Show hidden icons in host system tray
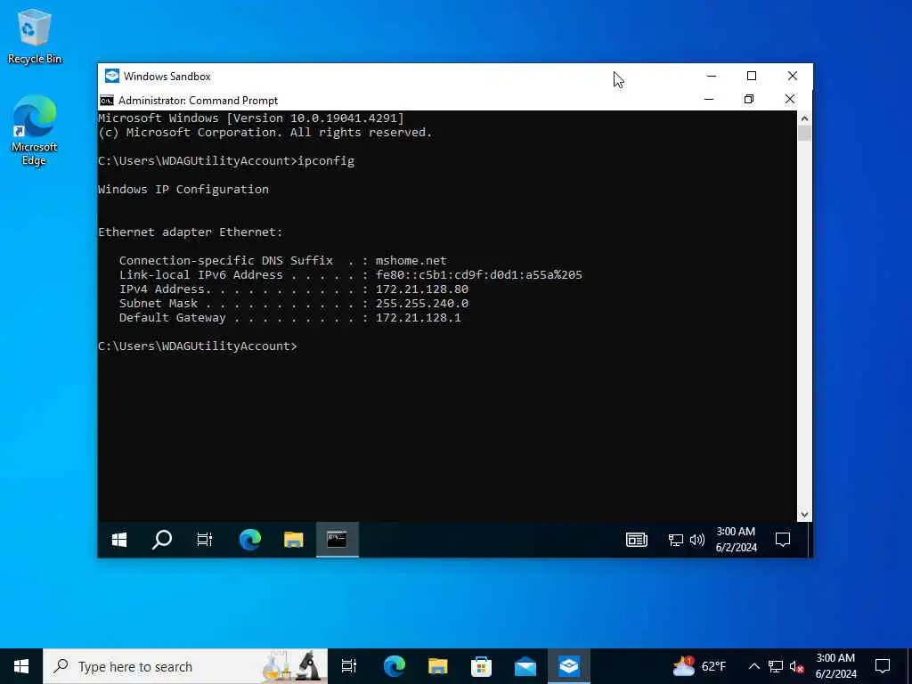The height and width of the screenshot is (684, 912). 753,666
